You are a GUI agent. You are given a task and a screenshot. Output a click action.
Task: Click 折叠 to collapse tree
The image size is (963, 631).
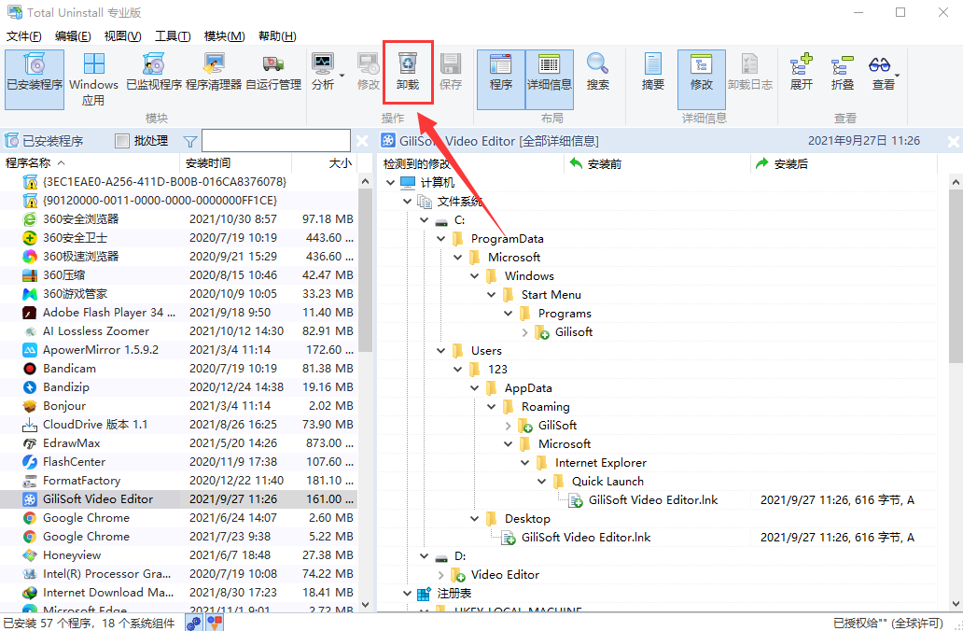click(x=843, y=73)
